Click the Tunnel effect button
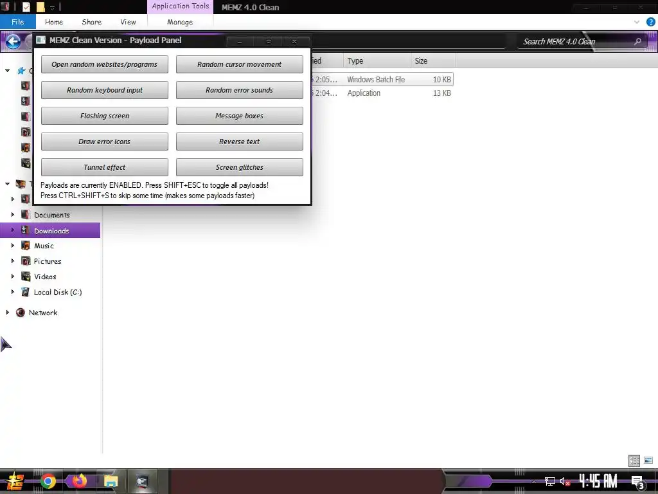 [x=105, y=167]
